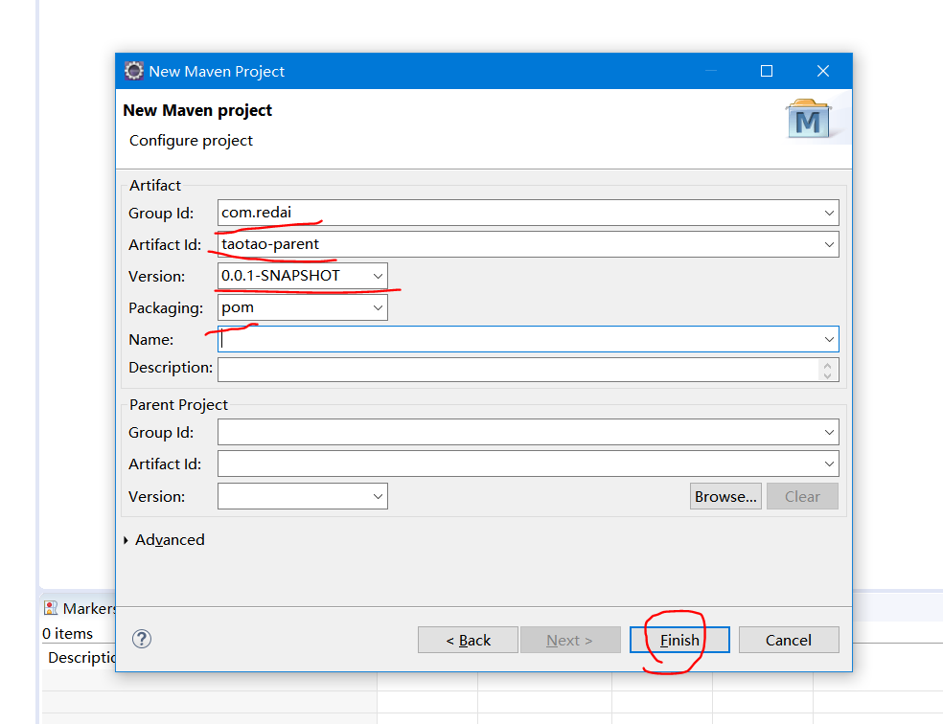This screenshot has height=724, width=943.
Task: Click the Markers view icon
Action: [x=51, y=608]
